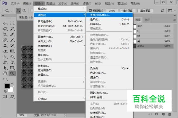Open the 滤镜(T) menu
178x118 pixels.
click(87, 4)
